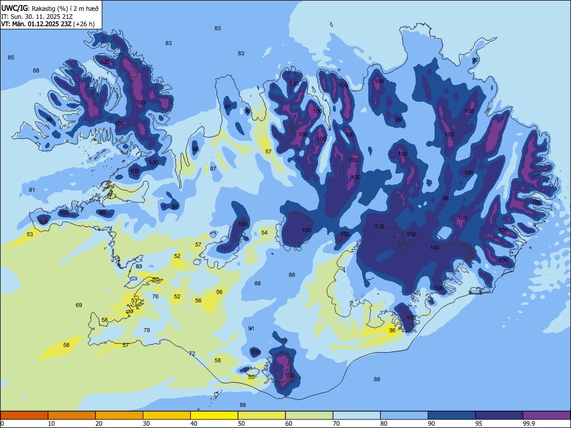571x428 pixels.
Task: Click the humidity value '78' on the map
Action: (147, 330)
